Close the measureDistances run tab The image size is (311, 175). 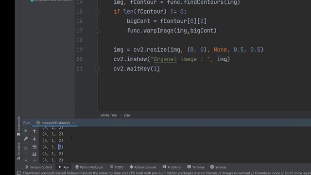pyautogui.click(x=73, y=123)
